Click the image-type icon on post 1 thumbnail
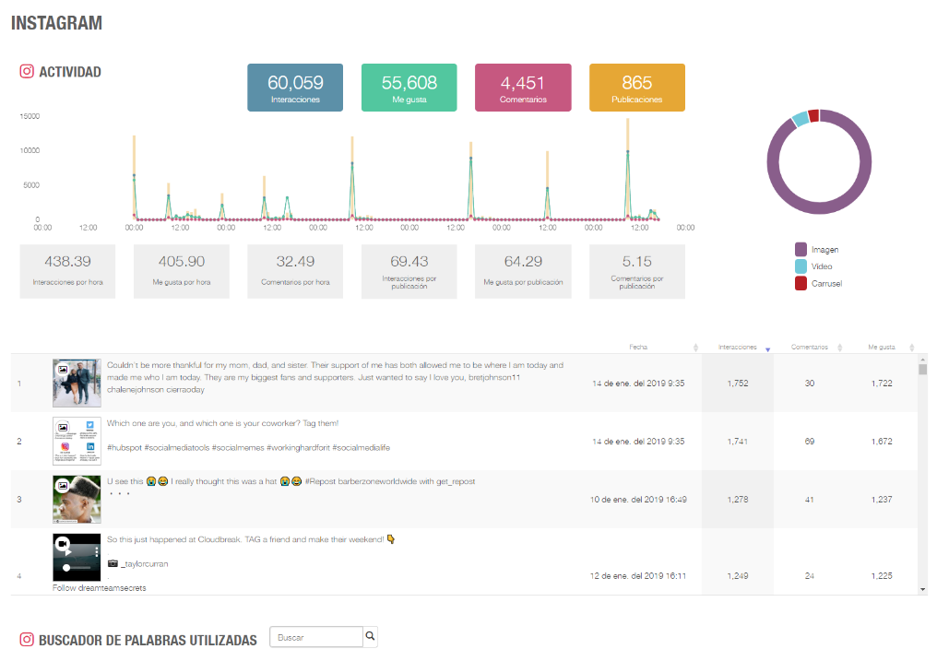The width and height of the screenshot is (937, 661). [x=63, y=369]
